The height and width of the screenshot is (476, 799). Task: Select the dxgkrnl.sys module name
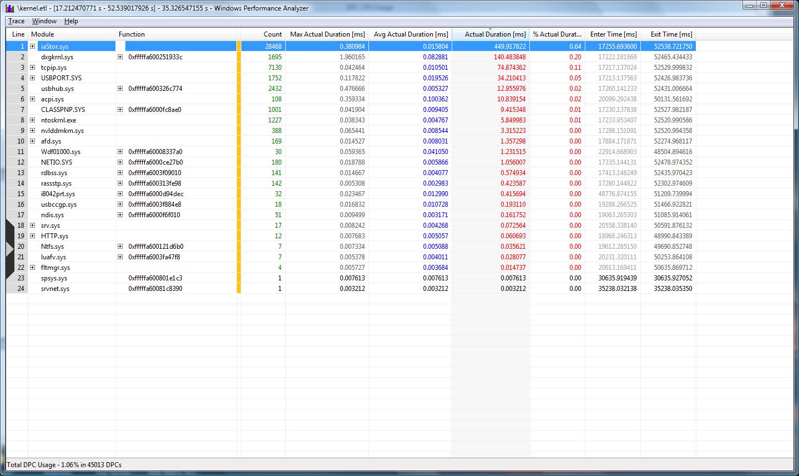pyautogui.click(x=57, y=57)
